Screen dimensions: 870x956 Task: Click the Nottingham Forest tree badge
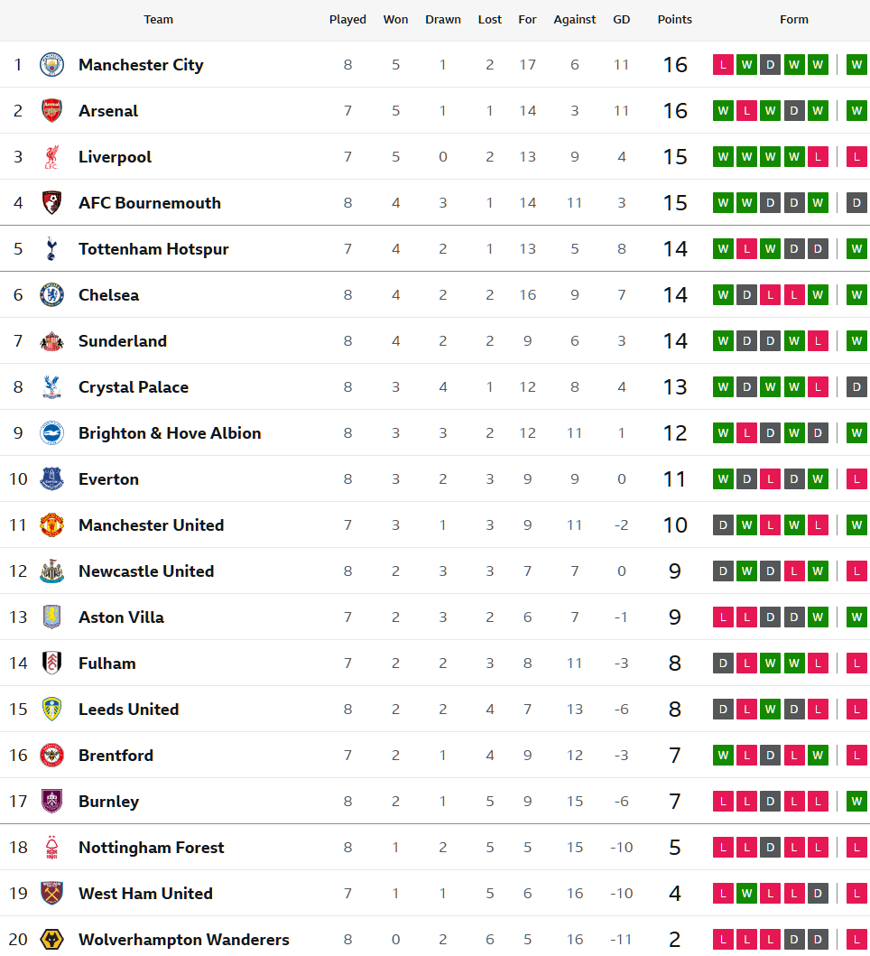(x=52, y=848)
